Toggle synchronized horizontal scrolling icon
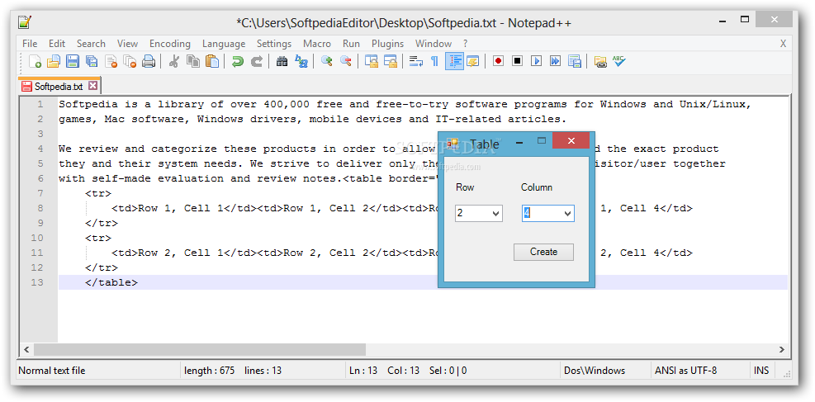815x402 pixels. tap(391, 61)
